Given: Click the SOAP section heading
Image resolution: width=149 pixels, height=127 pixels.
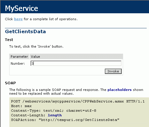Looking at the screenshot, I should click(x=10, y=83).
